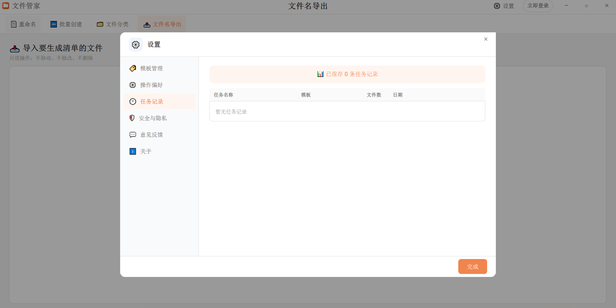Open the 意见反馈 section

pyautogui.click(x=160, y=134)
